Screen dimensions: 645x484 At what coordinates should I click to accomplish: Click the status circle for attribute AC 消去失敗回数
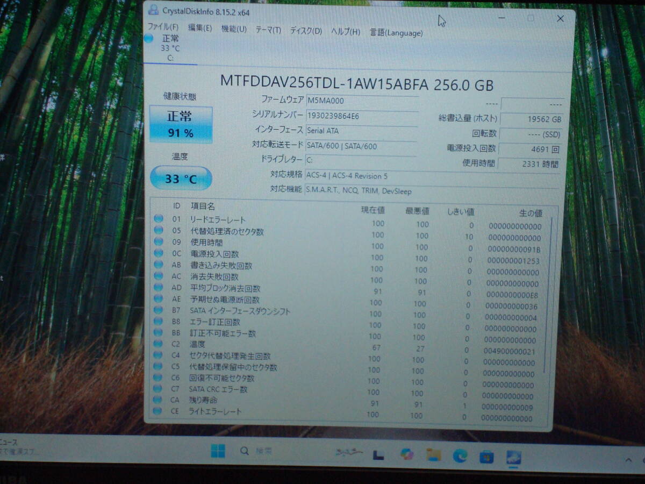[159, 276]
